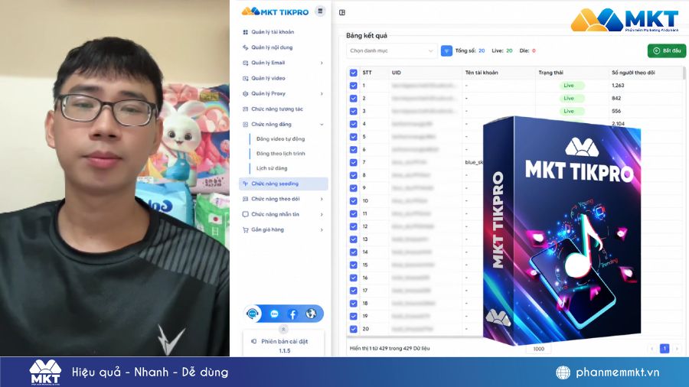The height and width of the screenshot is (387, 689).
Task: Uncheck the checkbox for row 2
Action: click(353, 99)
